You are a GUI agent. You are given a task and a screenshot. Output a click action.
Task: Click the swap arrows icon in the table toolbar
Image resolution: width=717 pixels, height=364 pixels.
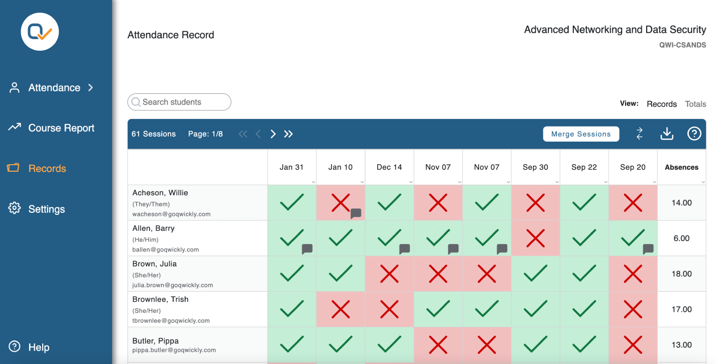639,134
